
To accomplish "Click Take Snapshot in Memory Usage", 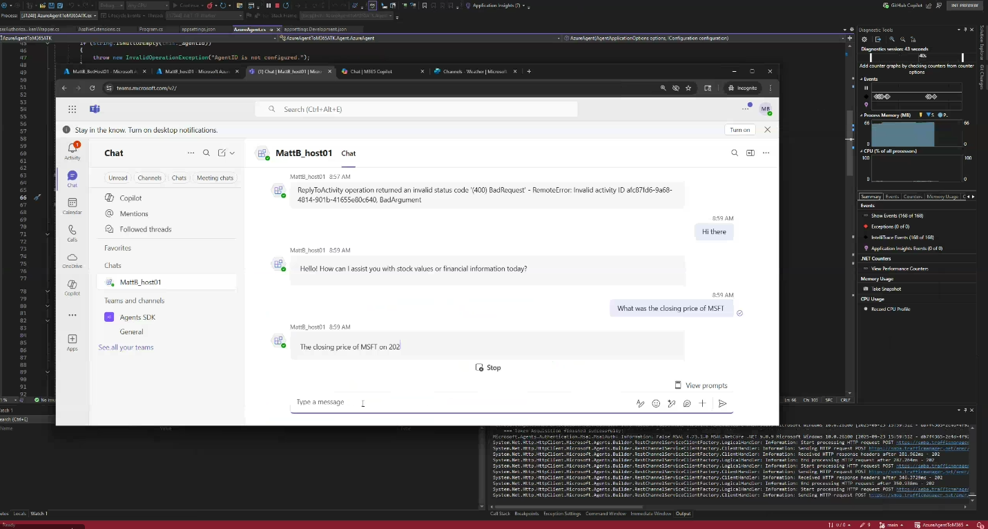I will (x=886, y=289).
